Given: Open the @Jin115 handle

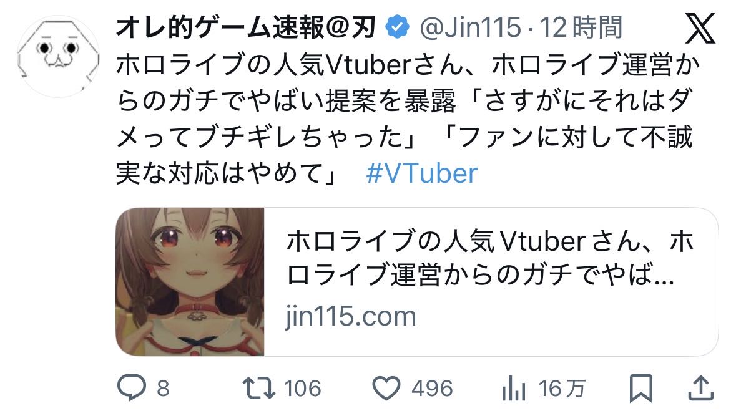Looking at the screenshot, I should tap(470, 27).
